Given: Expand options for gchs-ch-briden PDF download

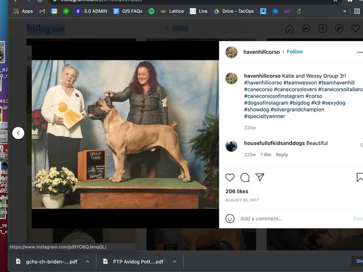Looking at the screenshot, I should (x=87, y=262).
